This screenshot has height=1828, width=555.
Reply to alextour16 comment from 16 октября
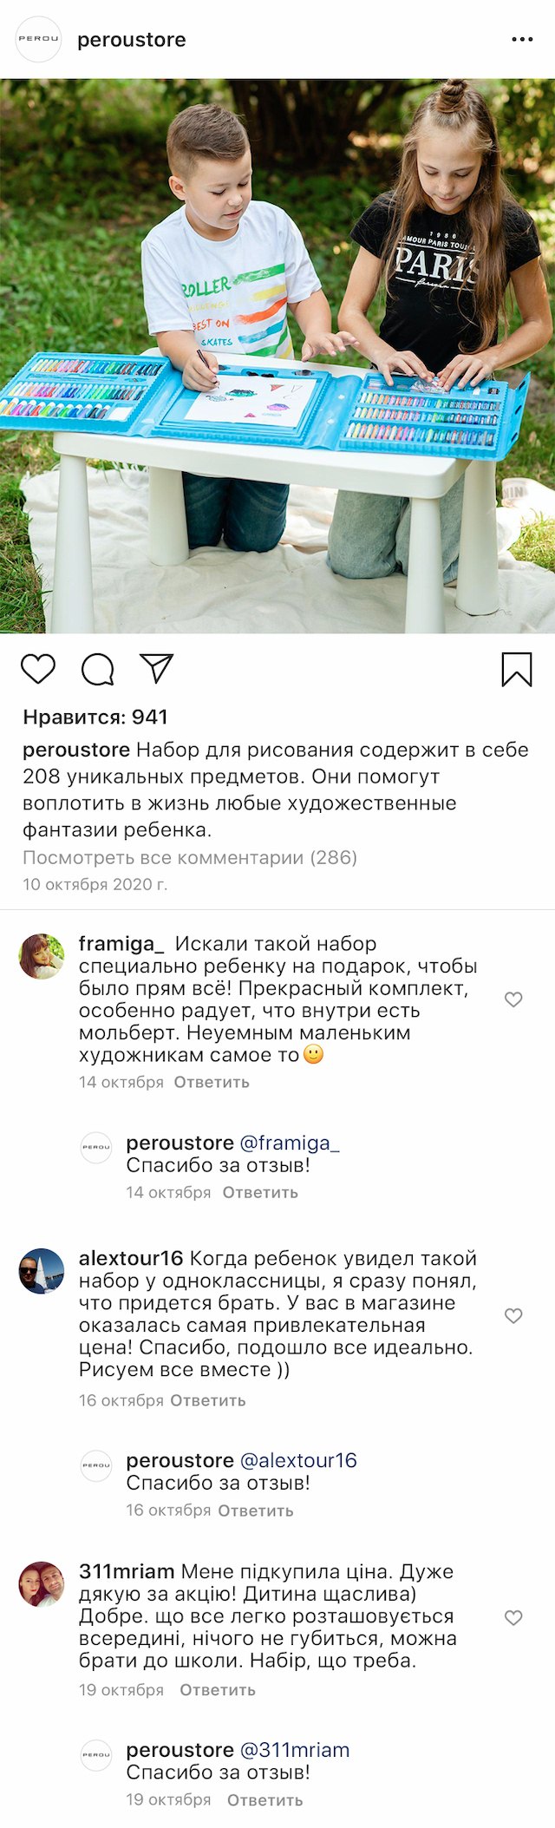(208, 1400)
